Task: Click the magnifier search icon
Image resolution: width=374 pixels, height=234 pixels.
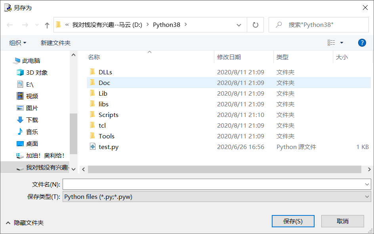Action: click(x=279, y=25)
